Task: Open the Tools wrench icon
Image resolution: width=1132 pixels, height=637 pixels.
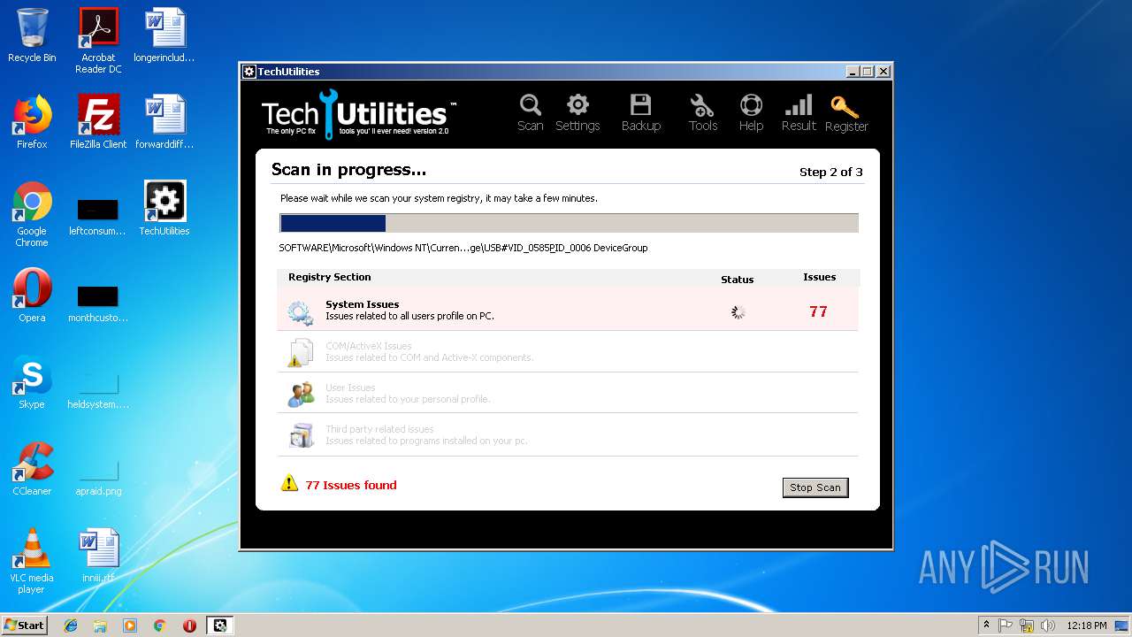Action: (x=702, y=112)
